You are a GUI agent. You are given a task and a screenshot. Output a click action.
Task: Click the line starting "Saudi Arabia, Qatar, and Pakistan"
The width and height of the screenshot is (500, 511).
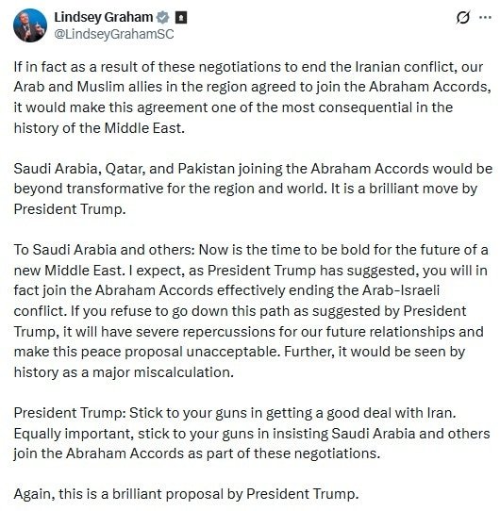253,169
